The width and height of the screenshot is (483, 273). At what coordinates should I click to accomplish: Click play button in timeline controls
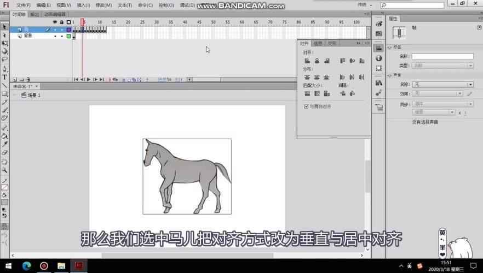coord(89,80)
